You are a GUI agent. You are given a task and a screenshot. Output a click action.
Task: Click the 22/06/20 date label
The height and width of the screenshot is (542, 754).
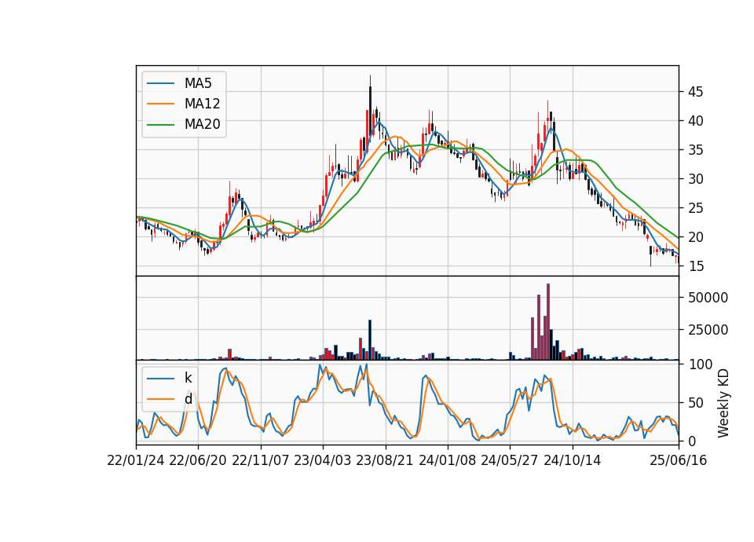tap(198, 461)
